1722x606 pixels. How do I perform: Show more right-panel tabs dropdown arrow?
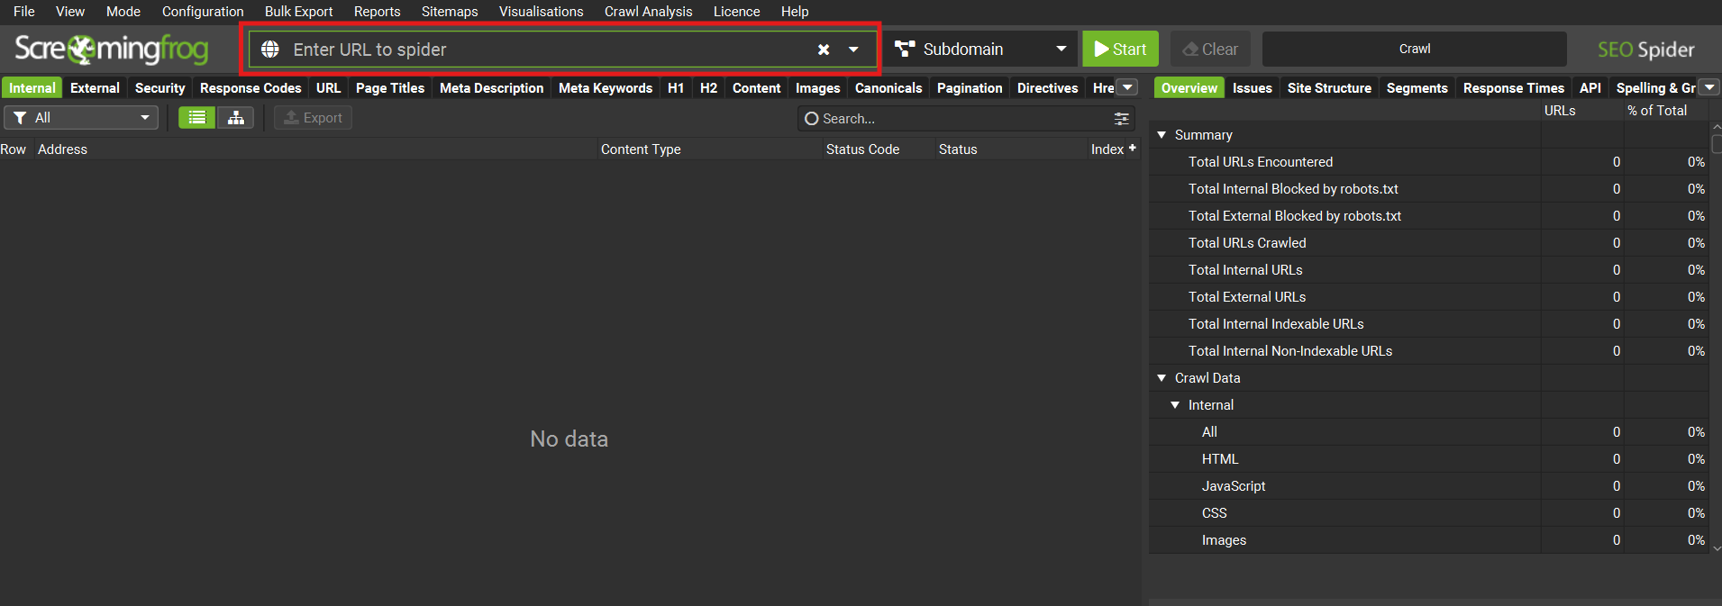(x=1708, y=87)
